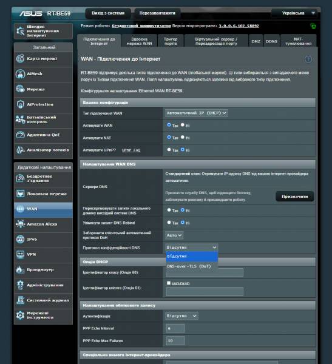The width and height of the screenshot is (332, 364).
Task: Open the Адаптивна QoE gauge icon
Action: [x=20, y=135]
